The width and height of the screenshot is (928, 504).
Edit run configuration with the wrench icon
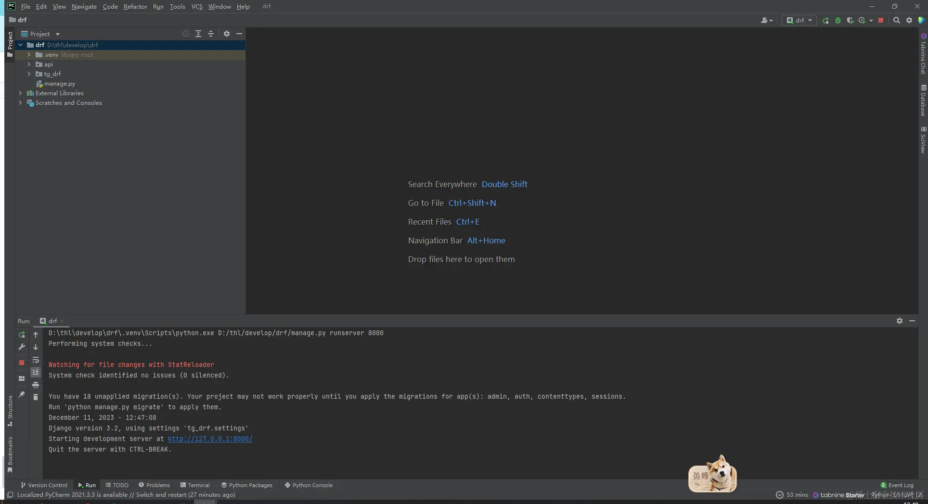click(x=22, y=347)
